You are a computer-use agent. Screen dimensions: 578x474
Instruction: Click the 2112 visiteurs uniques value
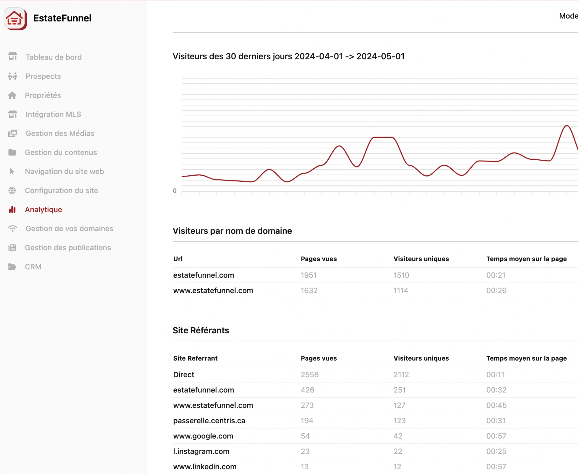click(x=401, y=374)
